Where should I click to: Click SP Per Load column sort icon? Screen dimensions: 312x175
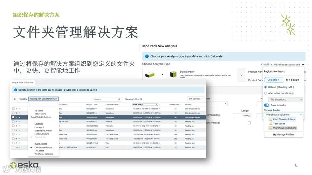coord(180,105)
